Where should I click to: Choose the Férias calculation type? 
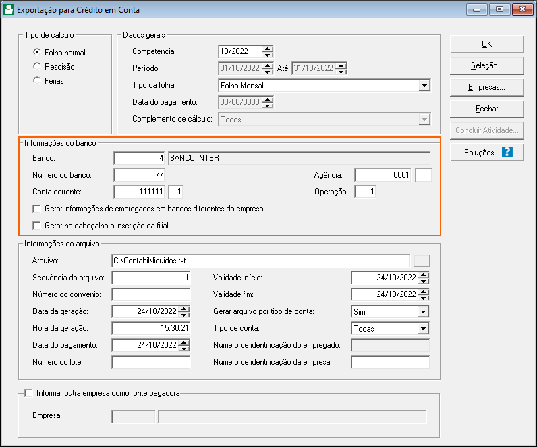click(x=37, y=81)
